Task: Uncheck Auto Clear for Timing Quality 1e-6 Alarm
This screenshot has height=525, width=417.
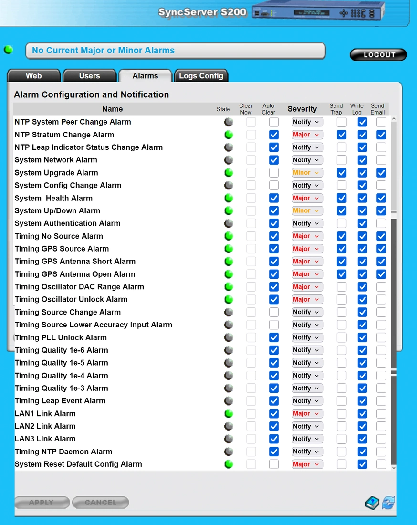Action: [x=274, y=350]
